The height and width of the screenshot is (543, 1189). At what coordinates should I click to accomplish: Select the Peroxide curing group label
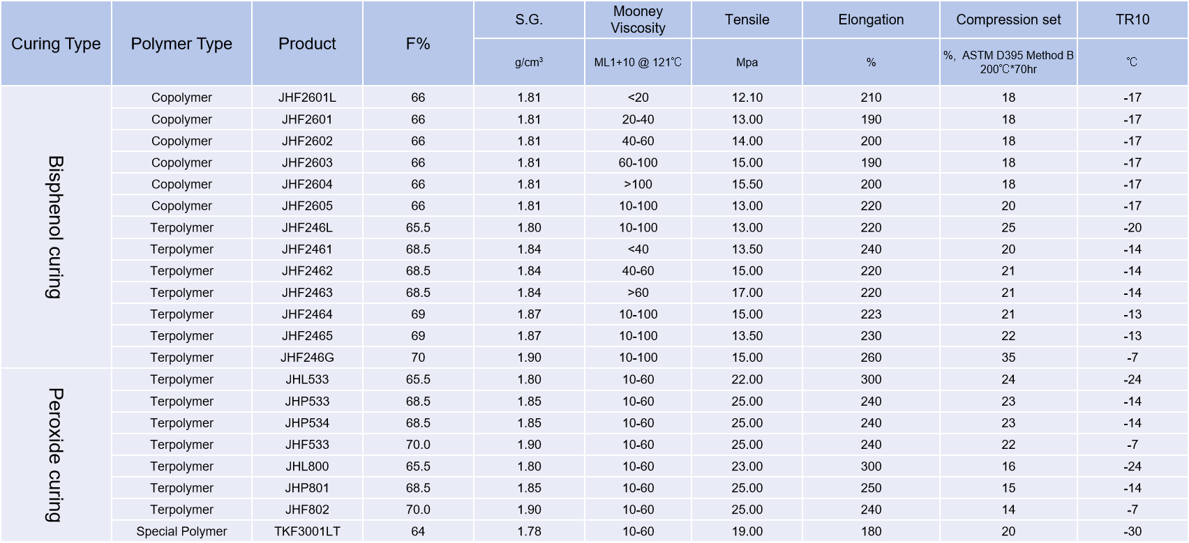[x=56, y=454]
